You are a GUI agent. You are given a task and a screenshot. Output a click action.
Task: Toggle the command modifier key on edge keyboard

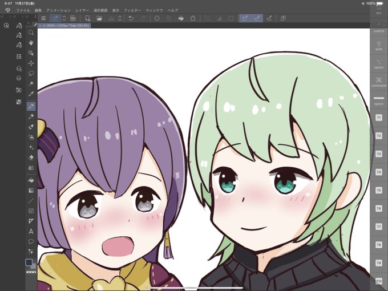[x=379, y=82]
